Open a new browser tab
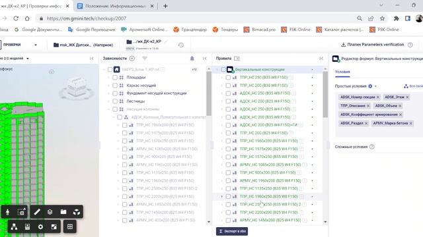This screenshot has width=423, height=237. click(165, 6)
